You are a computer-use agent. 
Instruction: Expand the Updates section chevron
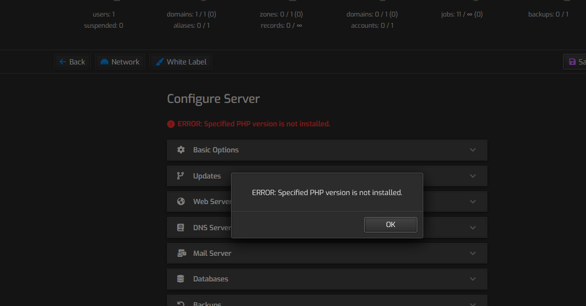(x=472, y=176)
